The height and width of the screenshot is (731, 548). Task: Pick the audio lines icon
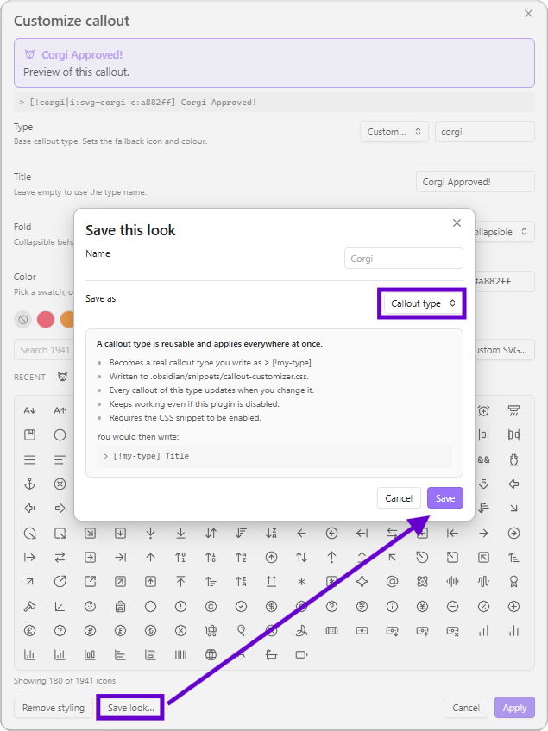tap(452, 581)
